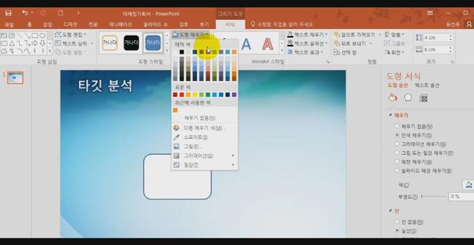This screenshot has width=474, height=245.
Task: Pick the yellow standard color swatch
Action: tap(195, 95)
